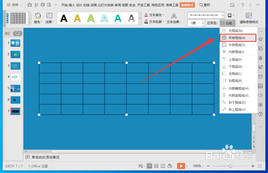Toggle 下框线(B) bottom border
This screenshot has height=173, width=268.
tap(238, 67)
